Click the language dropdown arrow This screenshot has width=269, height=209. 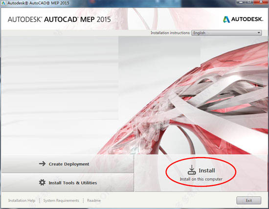259,33
